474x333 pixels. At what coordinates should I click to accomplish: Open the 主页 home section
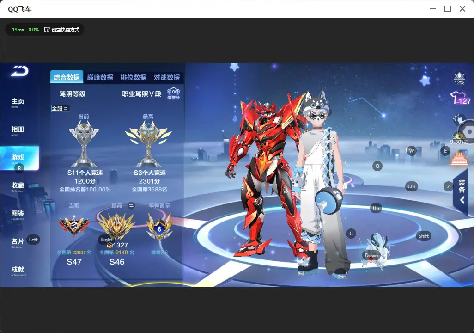(18, 103)
